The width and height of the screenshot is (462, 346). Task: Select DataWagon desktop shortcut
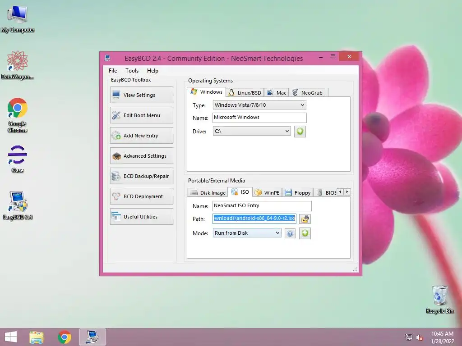pos(18,65)
